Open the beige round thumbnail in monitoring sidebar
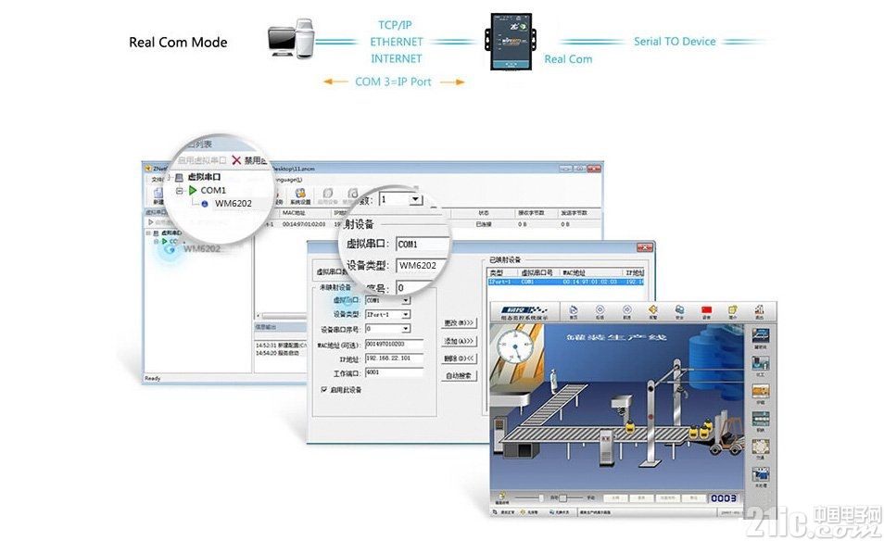 pos(760,447)
